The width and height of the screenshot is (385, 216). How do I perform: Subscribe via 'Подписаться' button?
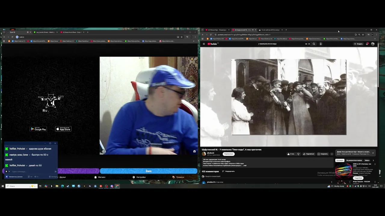point(229,154)
